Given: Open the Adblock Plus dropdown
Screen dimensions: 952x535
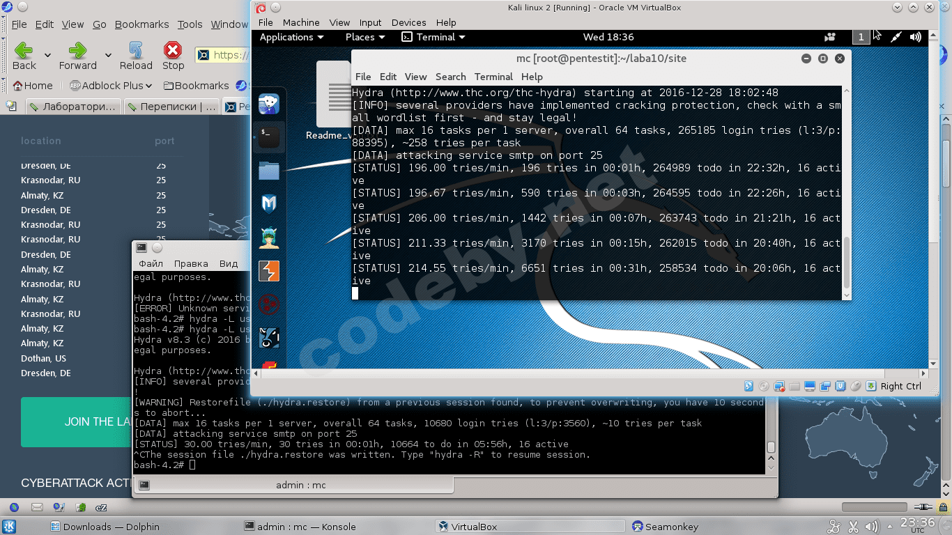Looking at the screenshot, I should pos(112,86).
